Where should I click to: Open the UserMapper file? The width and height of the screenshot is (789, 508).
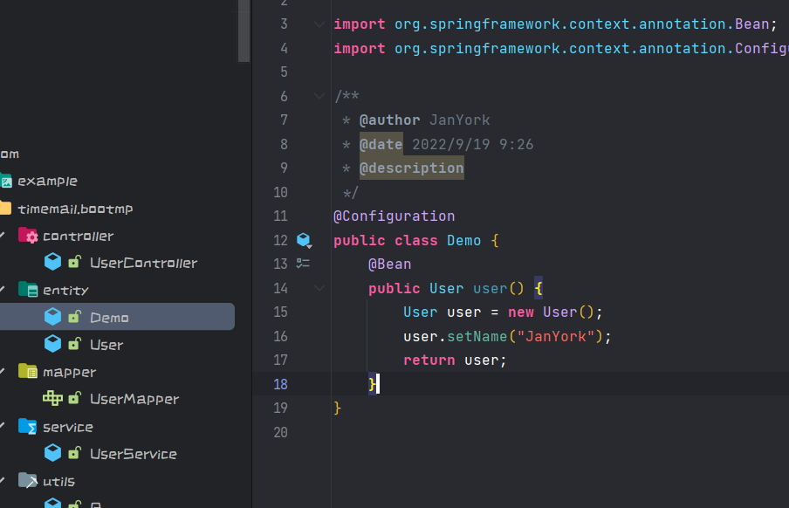(x=134, y=399)
